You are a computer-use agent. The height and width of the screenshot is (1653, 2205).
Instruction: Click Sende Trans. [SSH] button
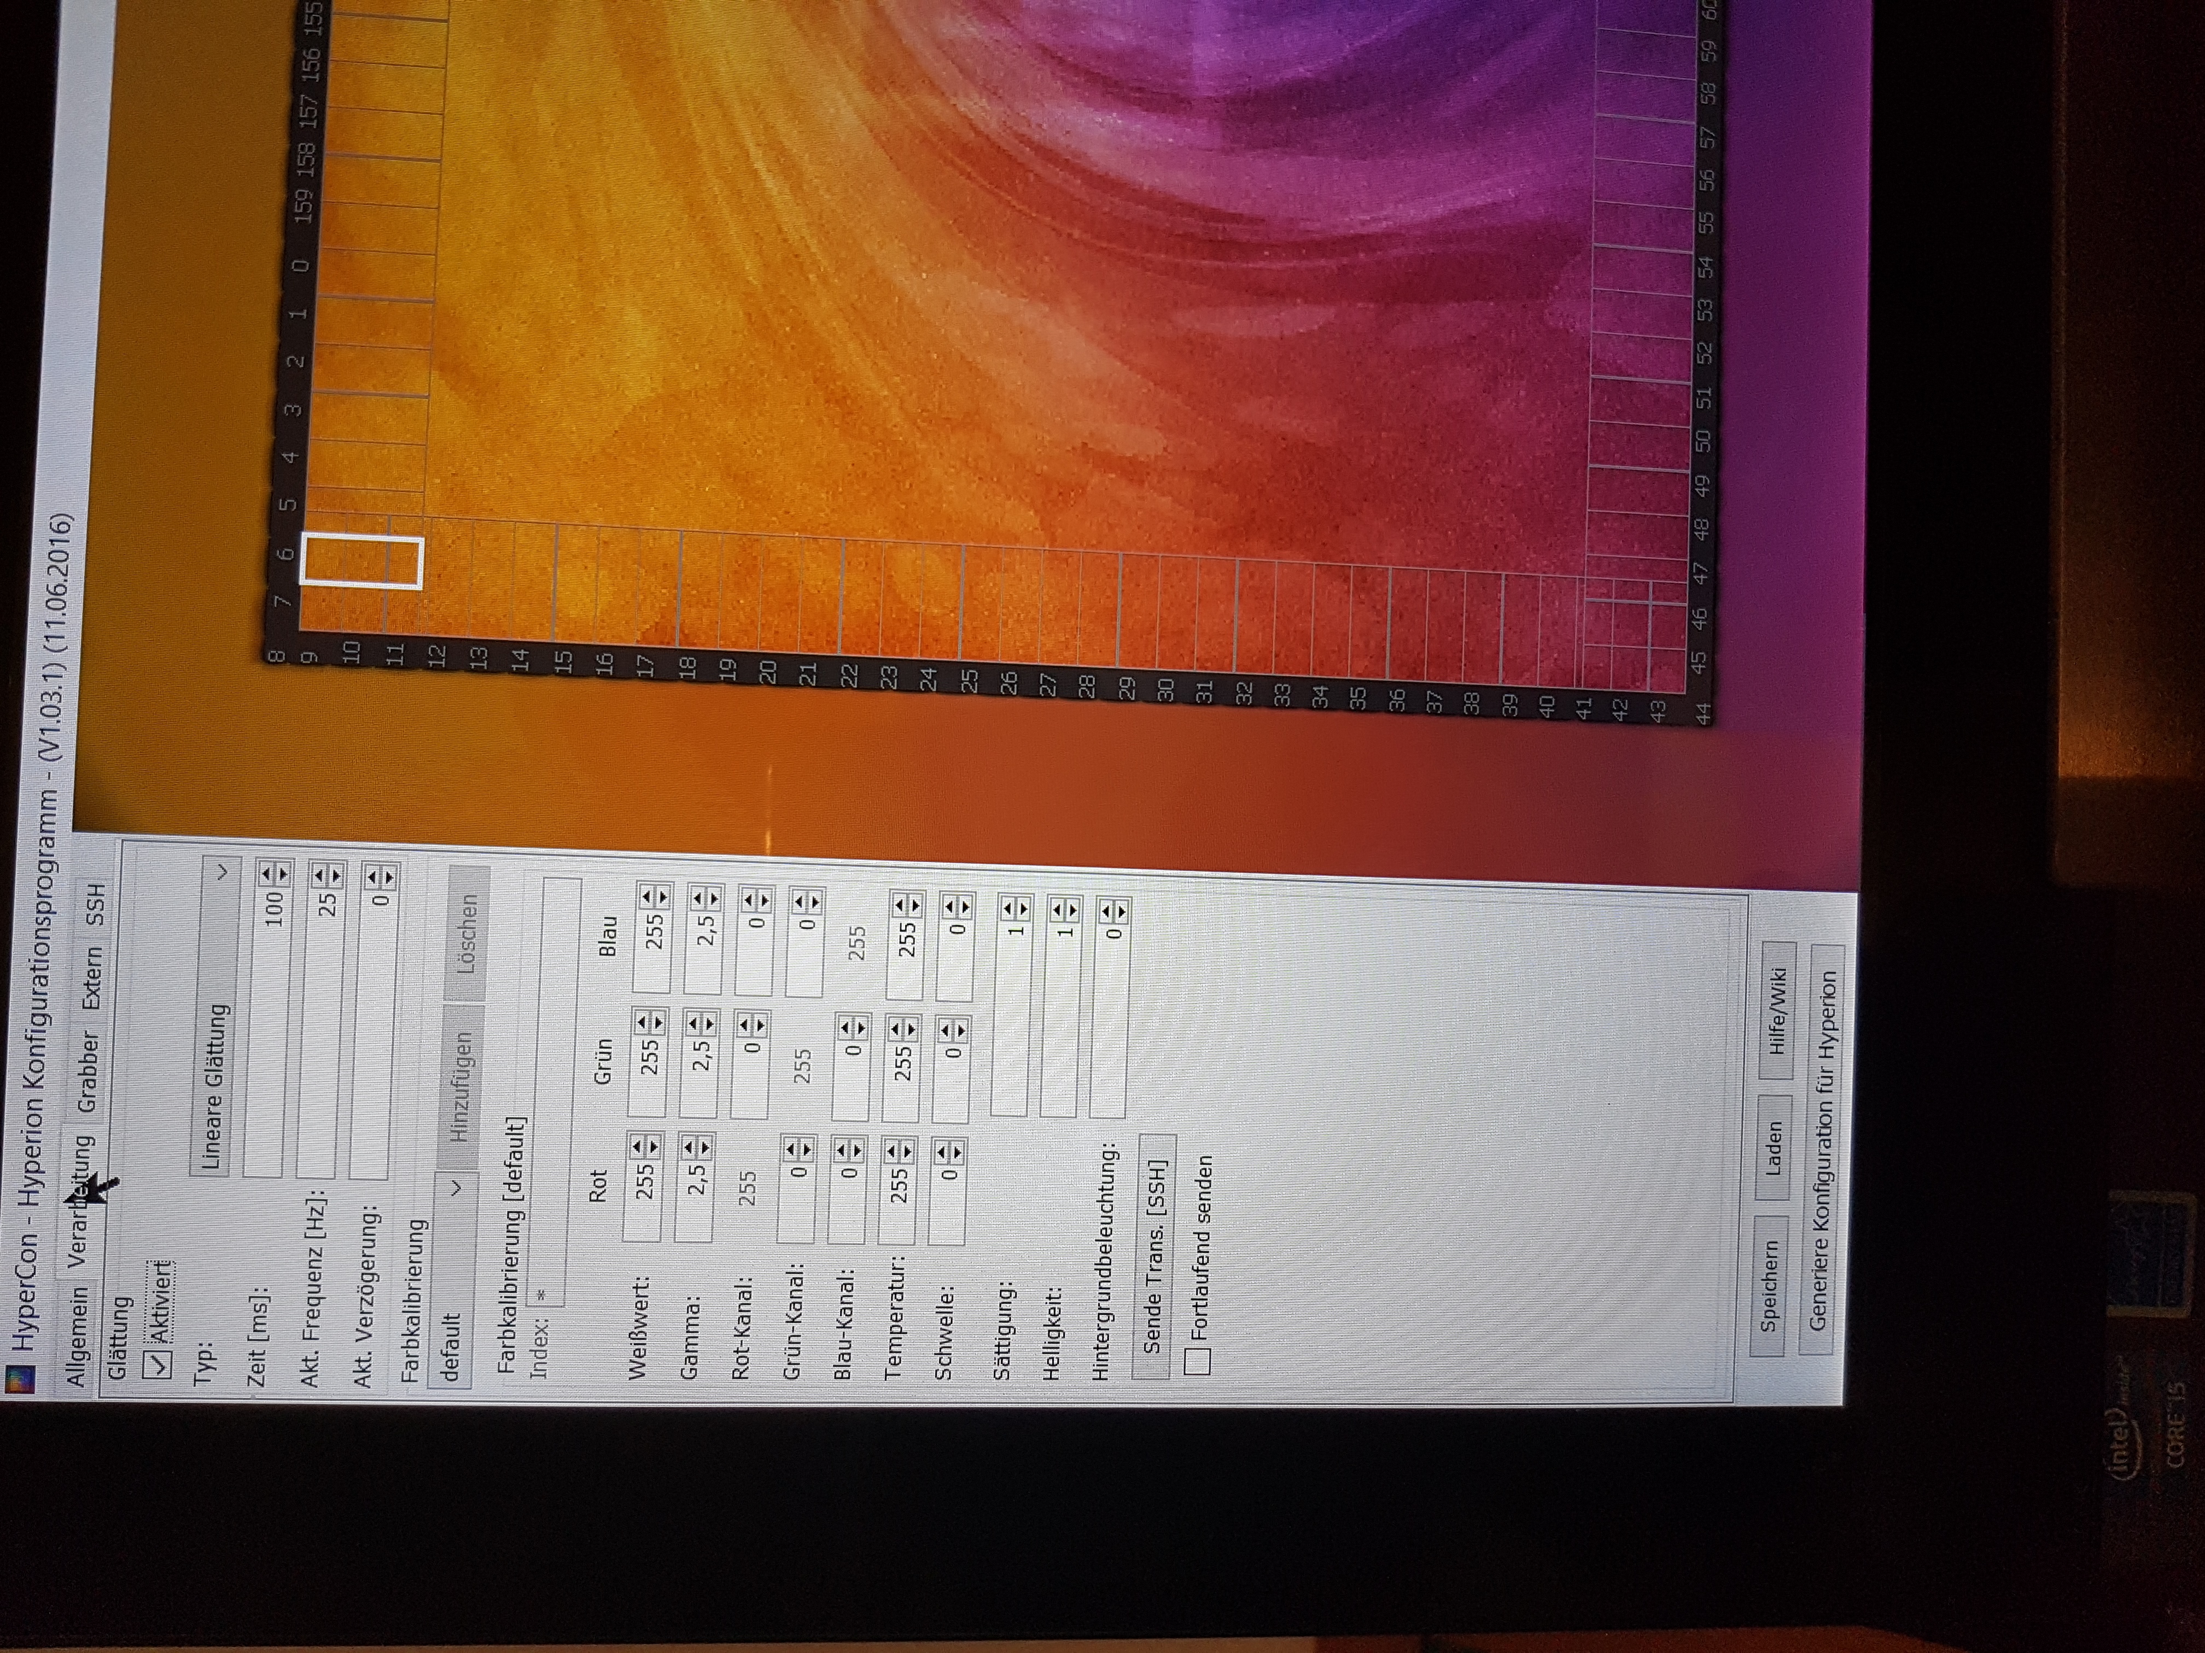click(x=1154, y=1257)
